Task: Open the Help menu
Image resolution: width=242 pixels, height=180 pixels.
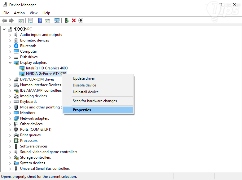Action: click(x=46, y=13)
